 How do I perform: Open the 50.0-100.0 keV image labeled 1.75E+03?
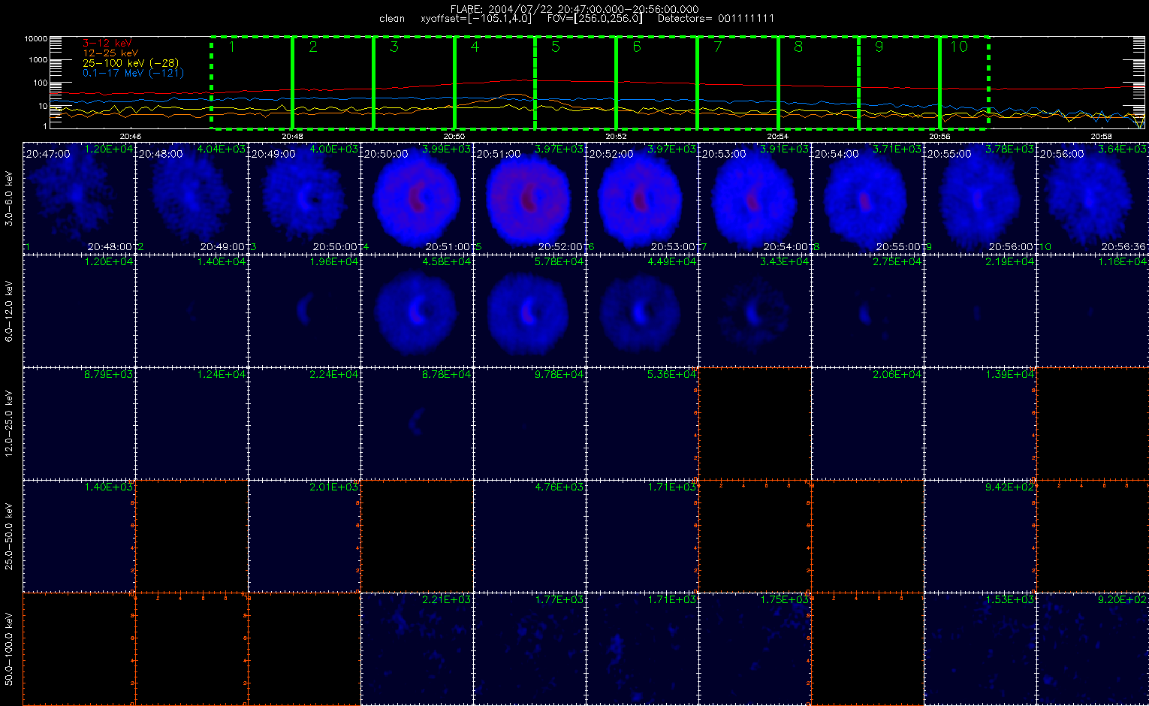click(755, 648)
